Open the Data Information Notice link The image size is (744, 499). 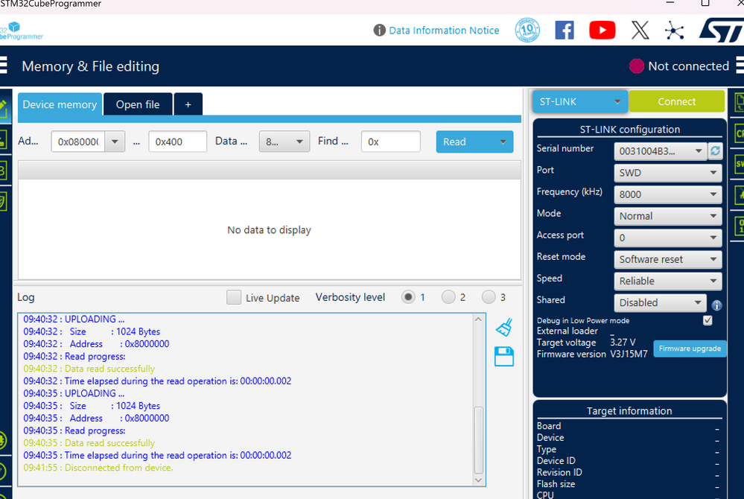click(x=444, y=31)
